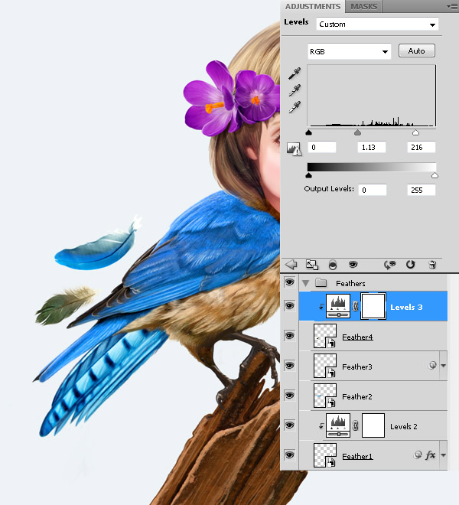Screen dimensions: 459x505
Task: Select the Feather1 layer name
Action: coord(357,456)
